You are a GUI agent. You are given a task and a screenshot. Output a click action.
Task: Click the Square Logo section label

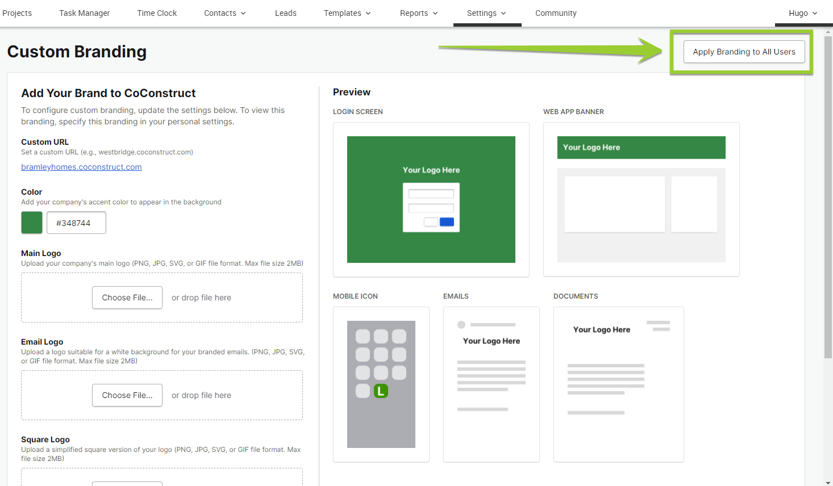(x=45, y=439)
